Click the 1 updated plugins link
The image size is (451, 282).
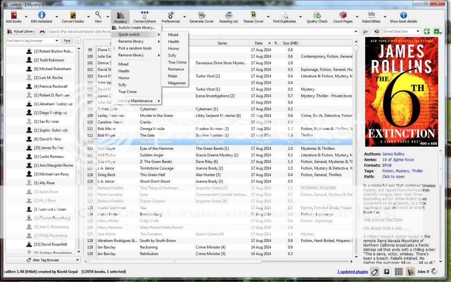[x=352, y=271]
